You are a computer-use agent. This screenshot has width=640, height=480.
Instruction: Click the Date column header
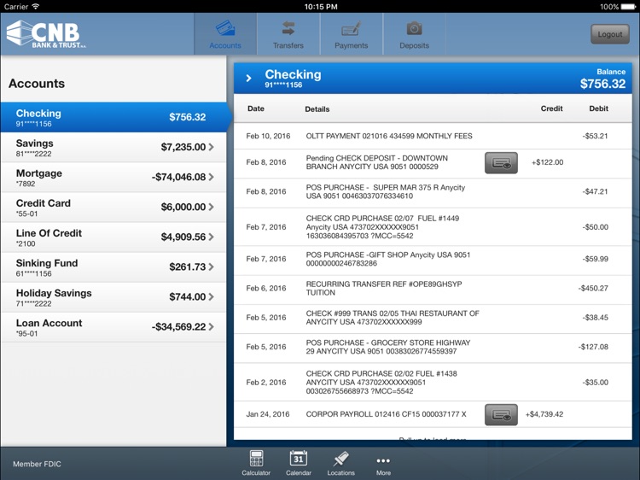256,108
